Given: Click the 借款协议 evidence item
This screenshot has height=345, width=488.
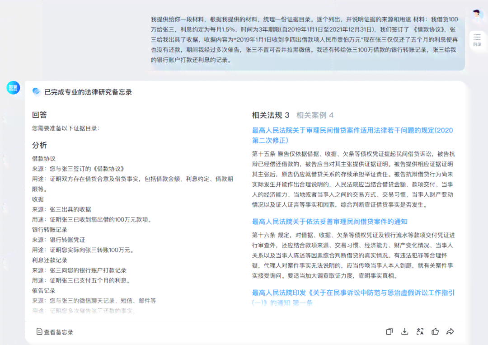Looking at the screenshot, I should (x=44, y=159).
